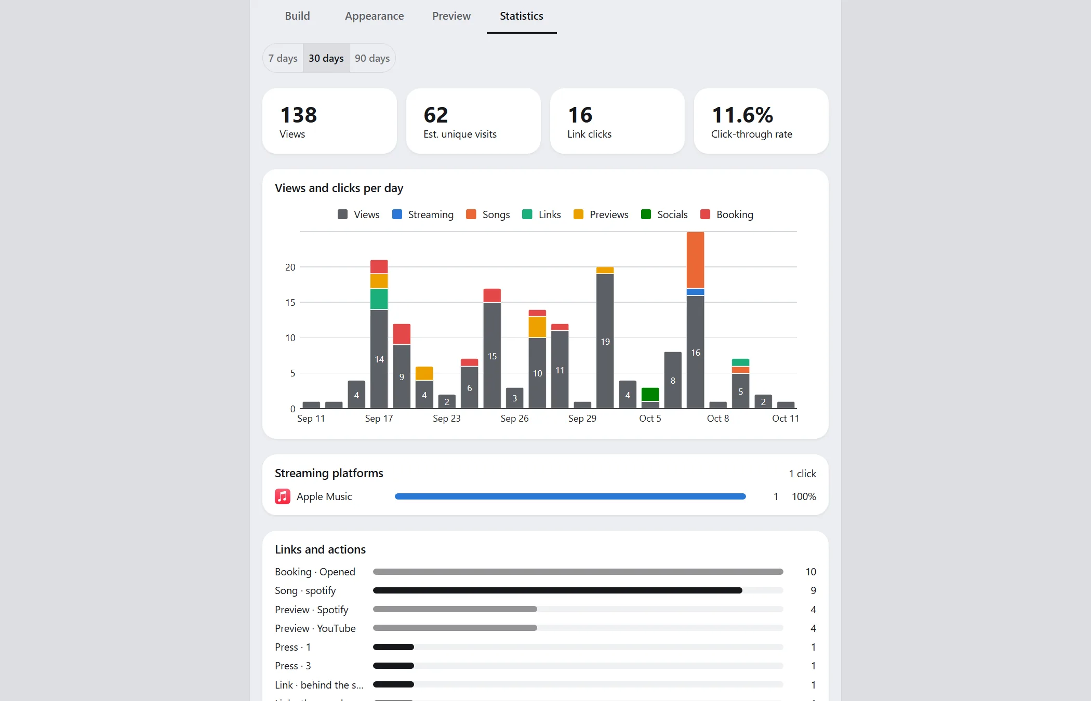Click the Preview · Spotify row label
The image size is (1091, 701).
click(x=312, y=610)
